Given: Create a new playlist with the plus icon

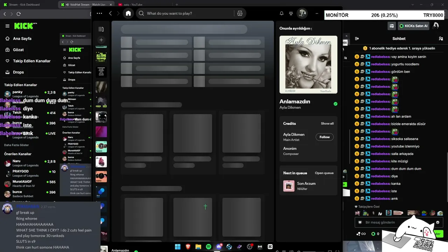Looking at the screenshot, I should 101,40.
